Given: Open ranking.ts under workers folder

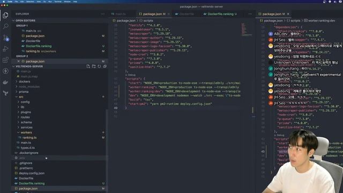Looking at the screenshot, I should 29,138.
